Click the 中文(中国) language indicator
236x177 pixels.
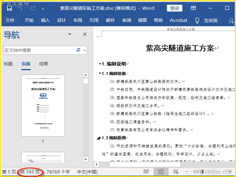click(87, 172)
